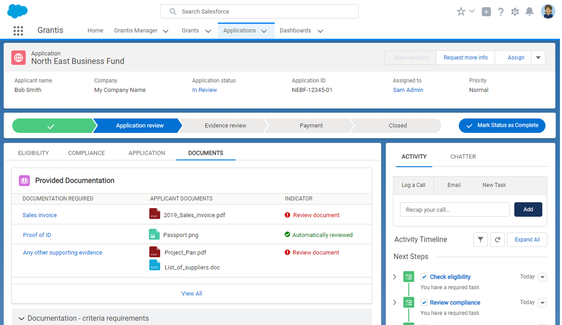Open the Sam Admin assignee link
This screenshot has width=562, height=325.
408,90
